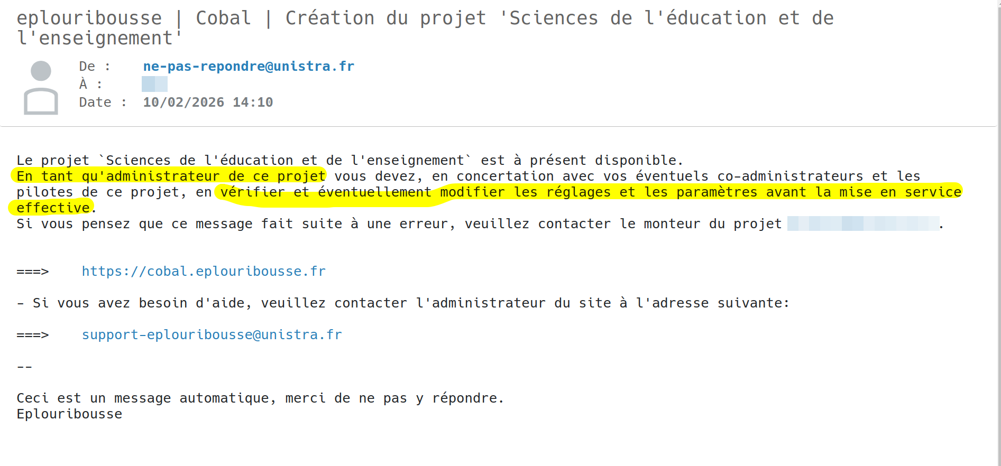
Task: Click the blurred recipient address in À field
Action: (154, 84)
